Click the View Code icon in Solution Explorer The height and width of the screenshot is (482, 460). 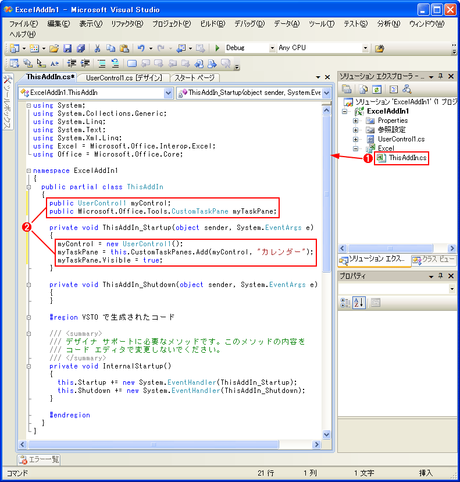(393, 89)
